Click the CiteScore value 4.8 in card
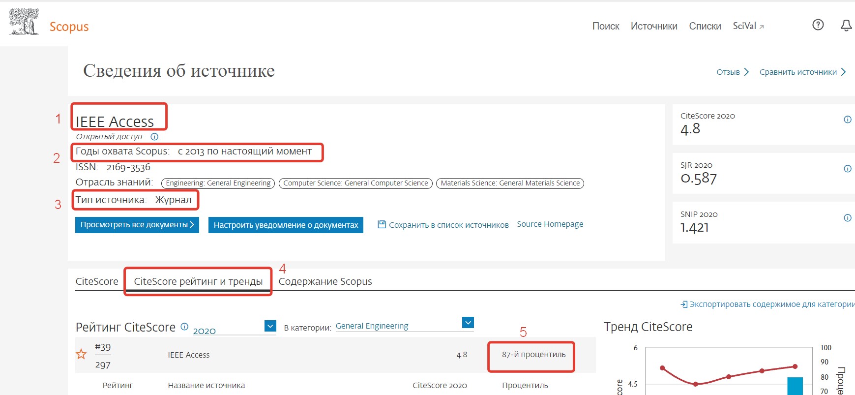 point(690,129)
